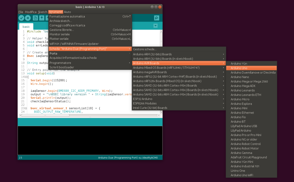
Task: Select Archivia sketch... menu entry
Action: 90,21
